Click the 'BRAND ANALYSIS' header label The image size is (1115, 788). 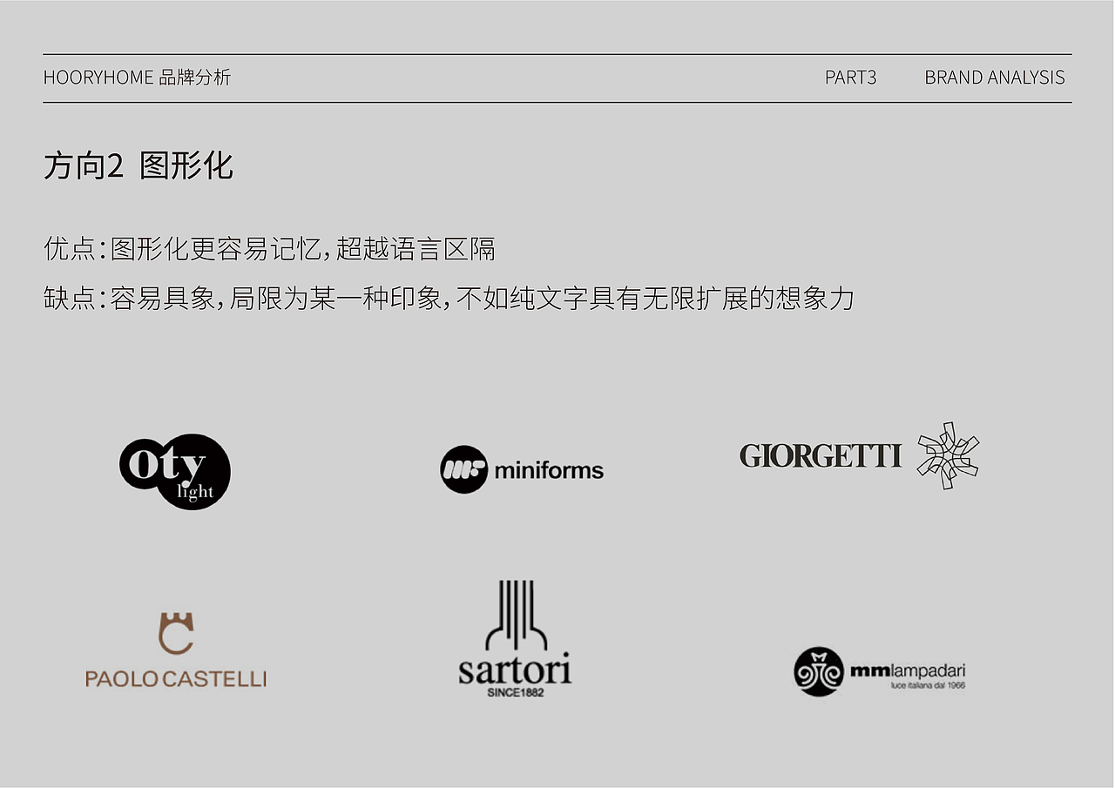[995, 77]
